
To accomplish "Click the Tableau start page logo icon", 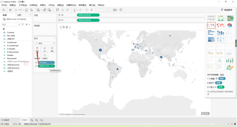I will [x=3, y=10].
